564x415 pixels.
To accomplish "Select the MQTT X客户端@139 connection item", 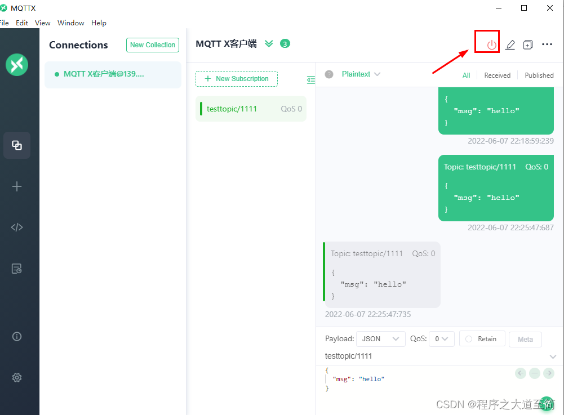I will coord(113,74).
